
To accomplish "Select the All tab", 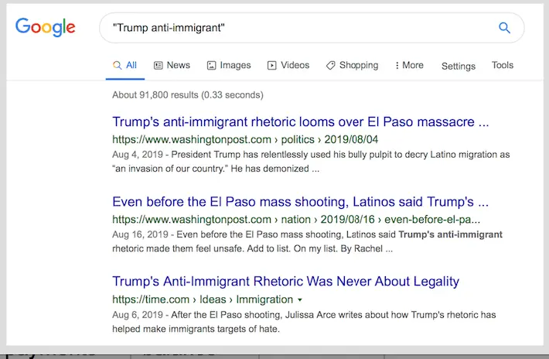I will click(x=125, y=65).
